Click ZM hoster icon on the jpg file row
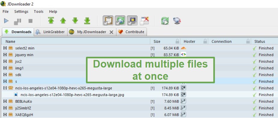This screenshot has height=118, width=278. click(183, 95)
